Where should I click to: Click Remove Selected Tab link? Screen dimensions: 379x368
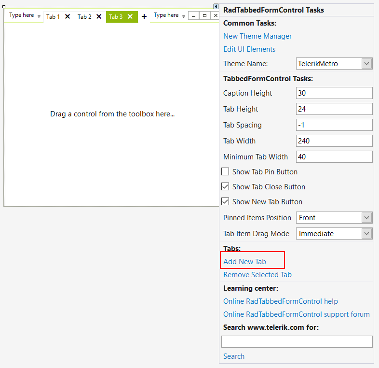click(x=257, y=275)
